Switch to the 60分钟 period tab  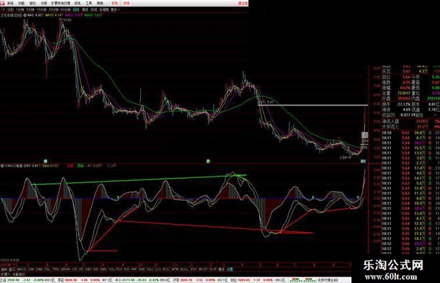(x=65, y=10)
